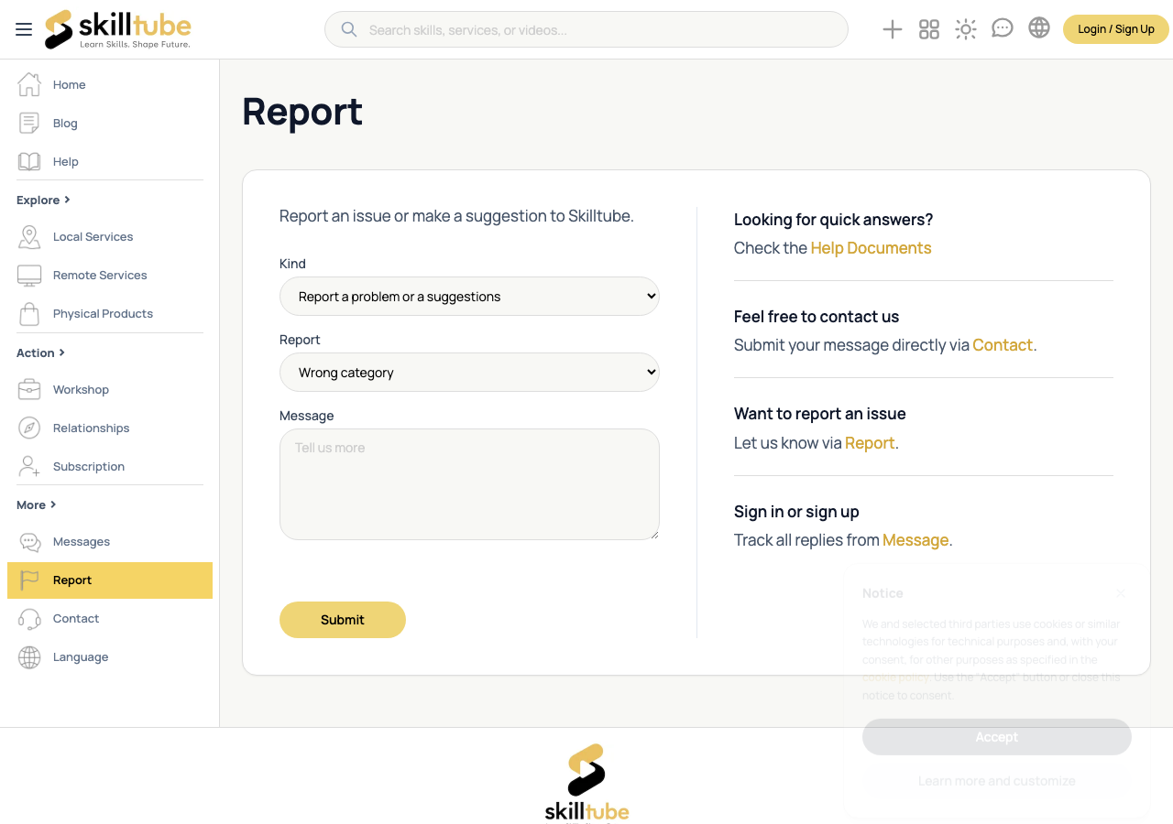Toggle the sun theme icon
The image size is (1173, 824).
pos(966,29)
